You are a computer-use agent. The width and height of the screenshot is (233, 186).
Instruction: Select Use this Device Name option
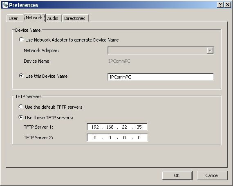point(21,76)
